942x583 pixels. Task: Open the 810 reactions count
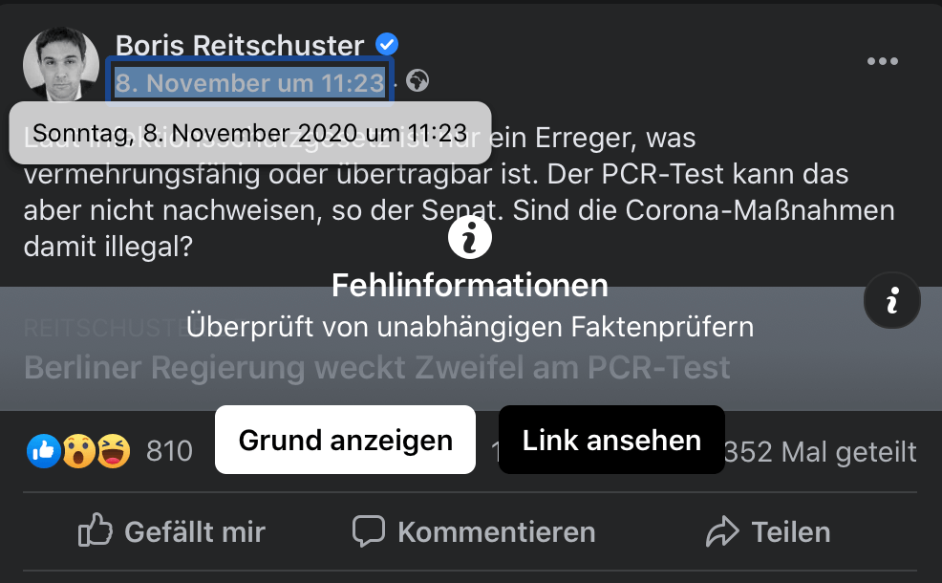tap(169, 450)
